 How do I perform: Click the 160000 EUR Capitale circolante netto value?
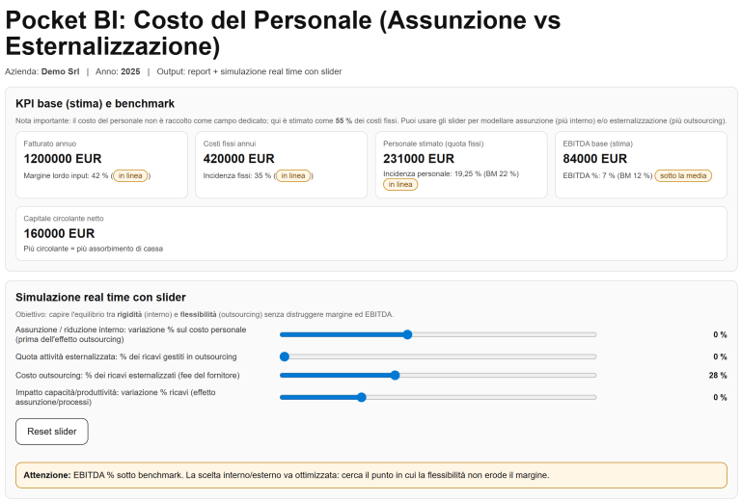click(x=59, y=233)
